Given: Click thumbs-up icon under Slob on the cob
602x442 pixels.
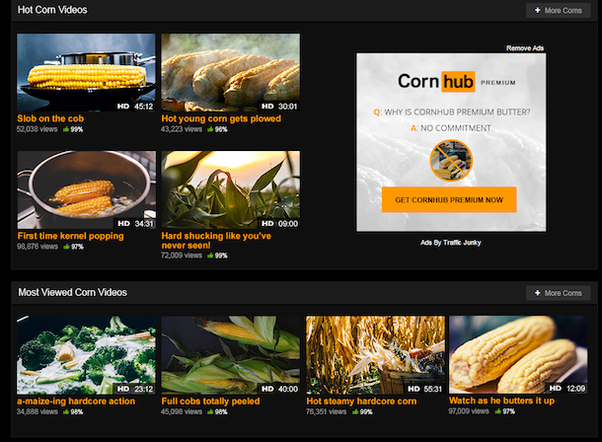Looking at the screenshot, I should 66,129.
